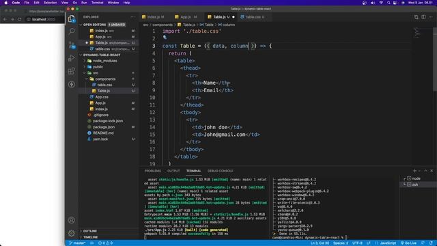Viewport: 437px width, 246px height.
Task: Click the notifications bell in status bar
Action: pos(431,243)
